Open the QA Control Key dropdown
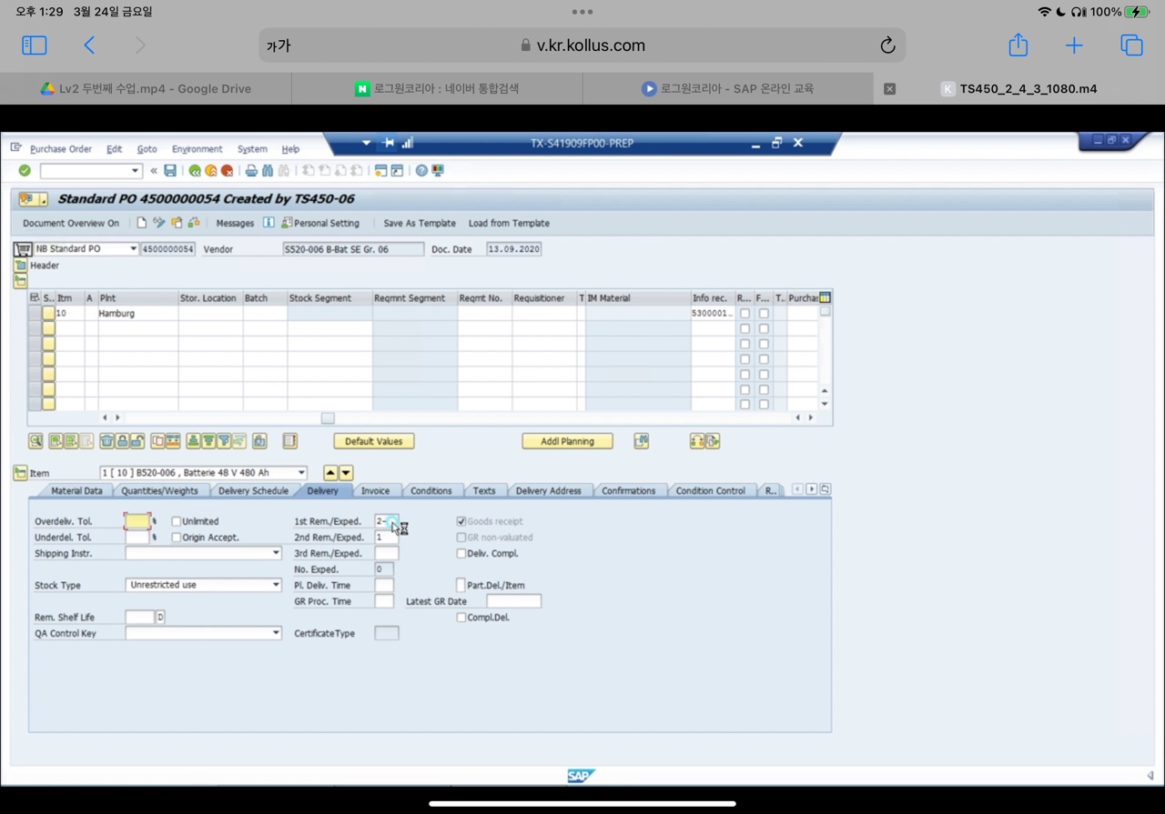 coord(276,633)
